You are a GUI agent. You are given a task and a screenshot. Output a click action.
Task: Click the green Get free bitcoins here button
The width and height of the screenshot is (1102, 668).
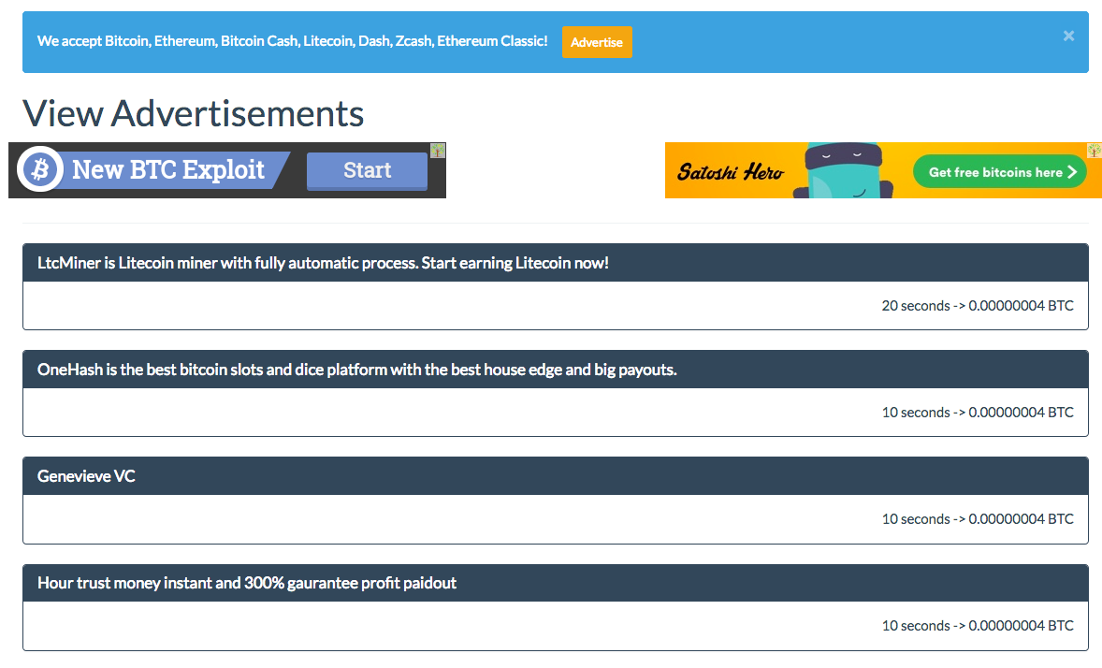1000,172
